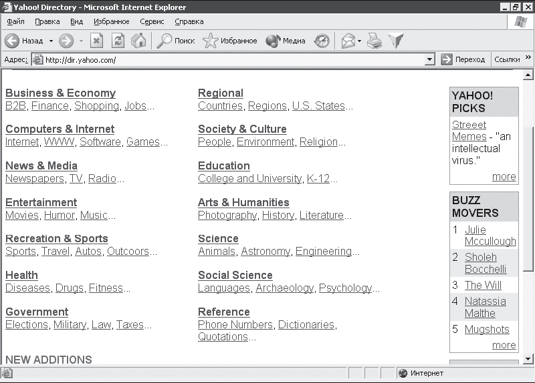Image resolution: width=535 pixels, height=383 pixels.
Task: Click the Print printer icon
Action: tap(374, 41)
